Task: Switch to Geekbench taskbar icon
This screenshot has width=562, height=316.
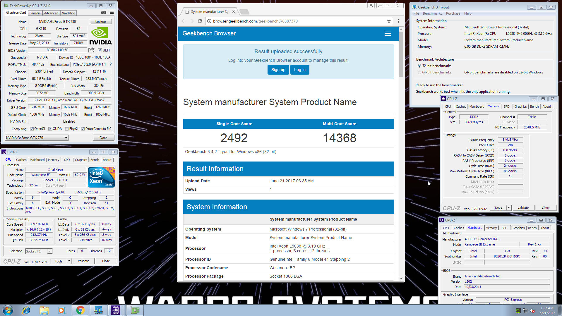Action: click(98, 310)
